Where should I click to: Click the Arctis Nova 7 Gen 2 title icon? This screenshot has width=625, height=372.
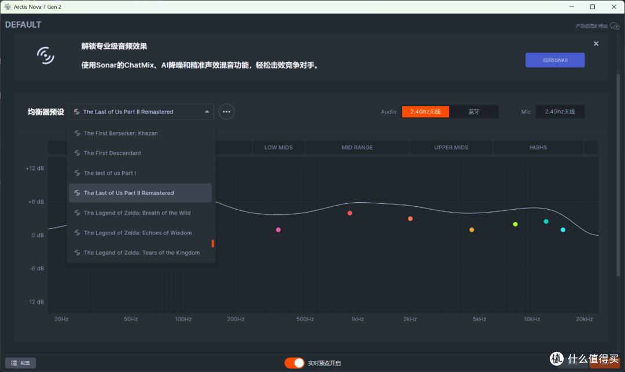tap(7, 7)
